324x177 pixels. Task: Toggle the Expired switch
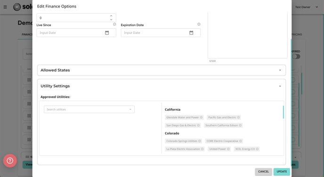click(x=296, y=57)
